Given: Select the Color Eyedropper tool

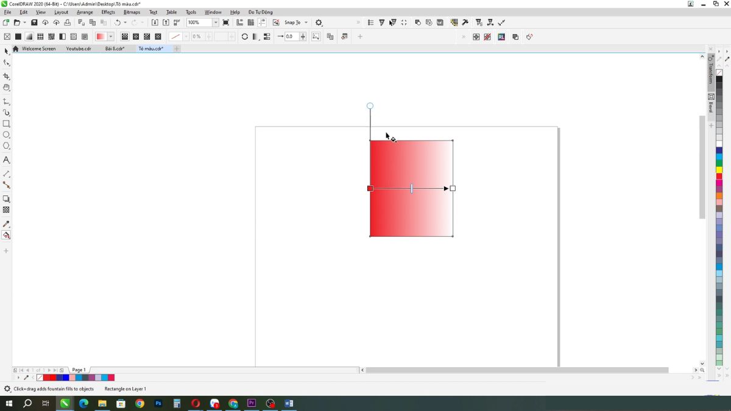Looking at the screenshot, I should tap(6, 224).
